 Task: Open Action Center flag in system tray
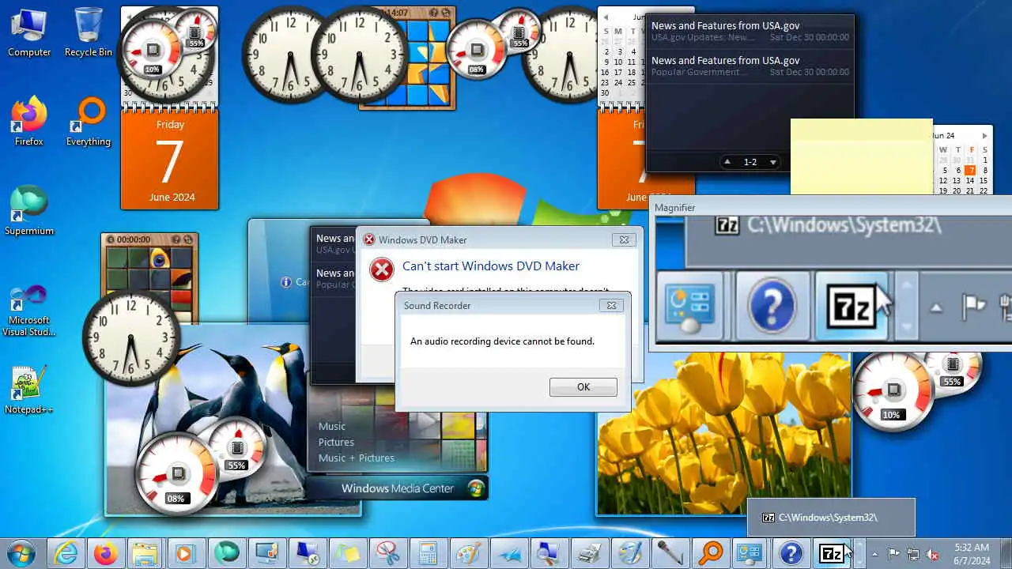(x=893, y=554)
